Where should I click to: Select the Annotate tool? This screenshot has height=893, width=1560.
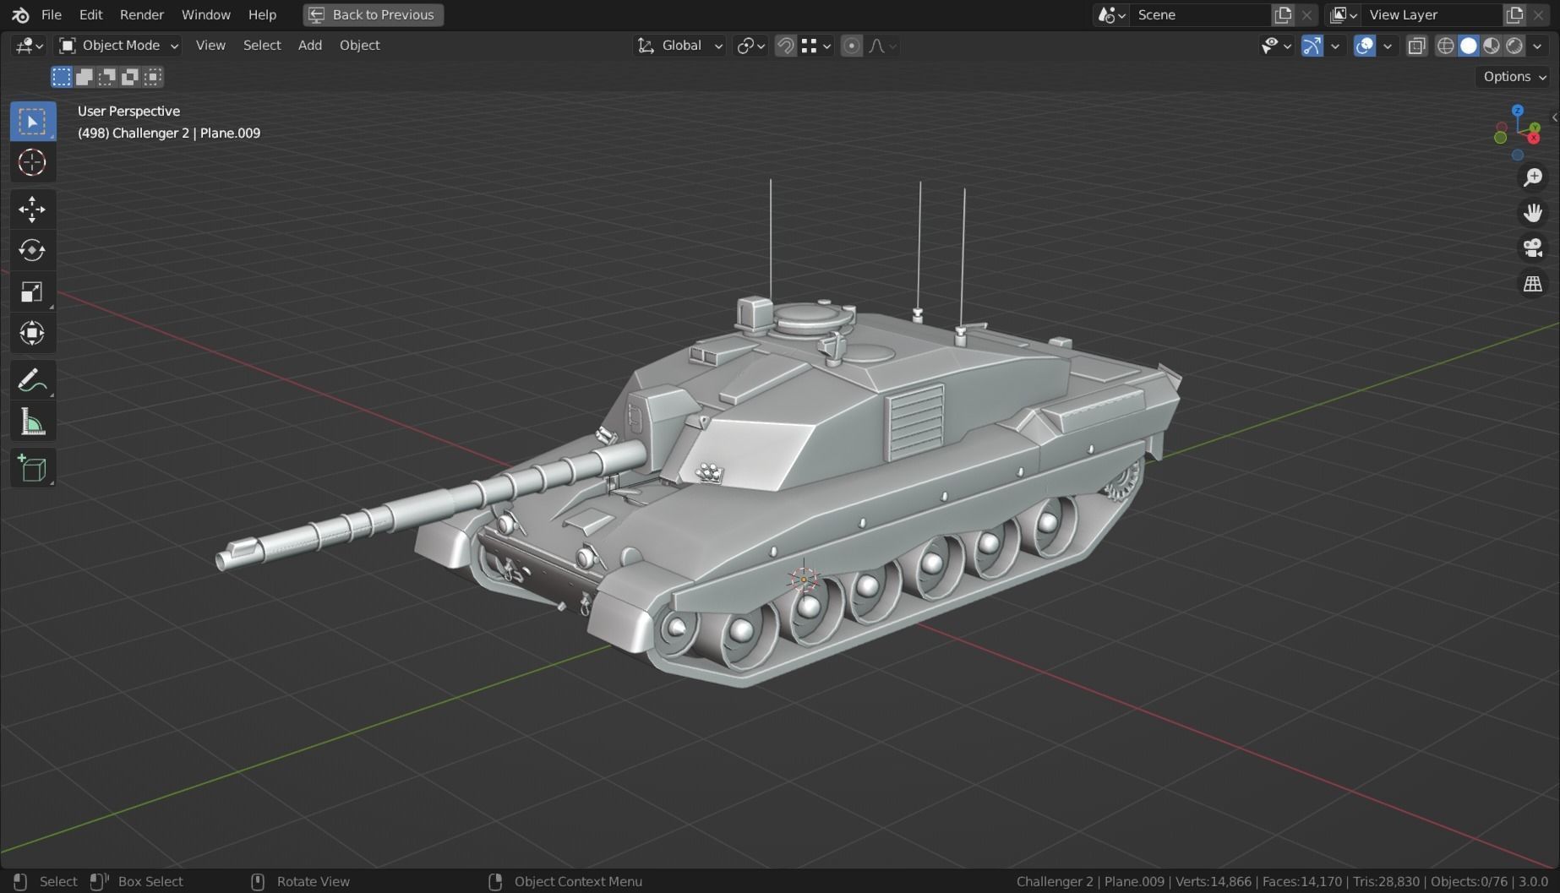click(x=32, y=381)
